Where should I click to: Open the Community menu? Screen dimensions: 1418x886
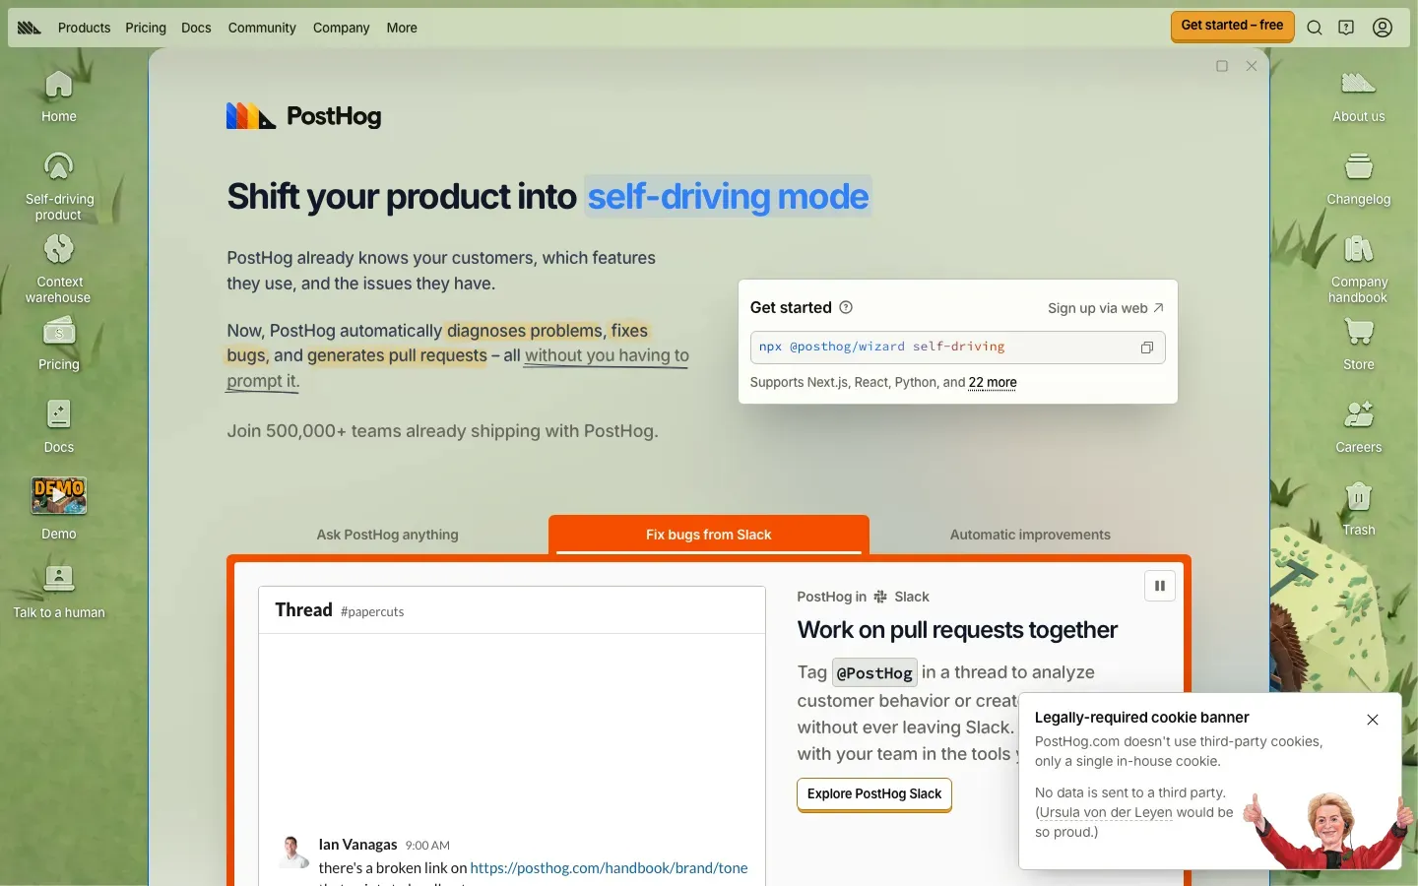(262, 28)
